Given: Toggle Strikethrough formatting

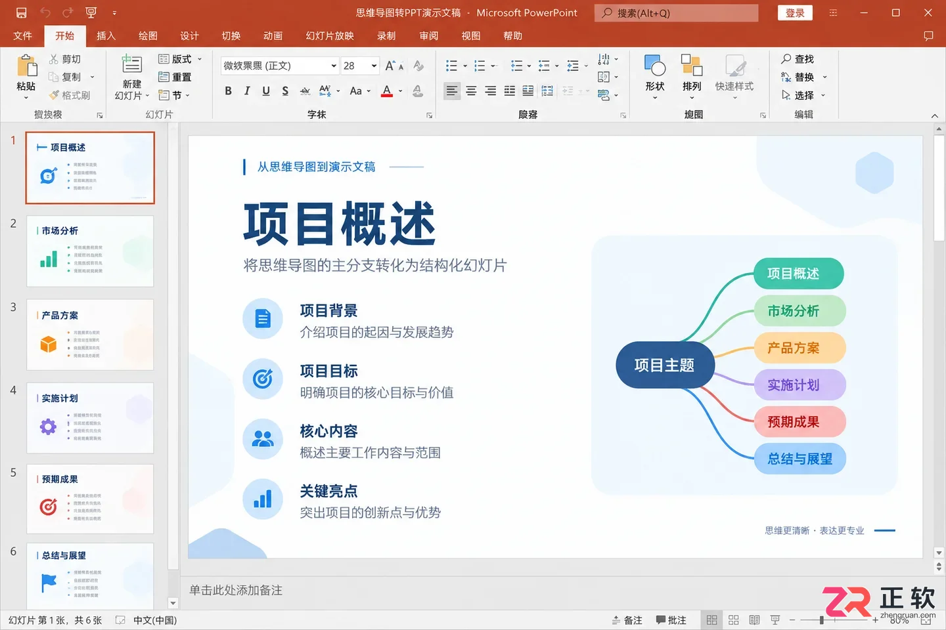Looking at the screenshot, I should [x=305, y=91].
